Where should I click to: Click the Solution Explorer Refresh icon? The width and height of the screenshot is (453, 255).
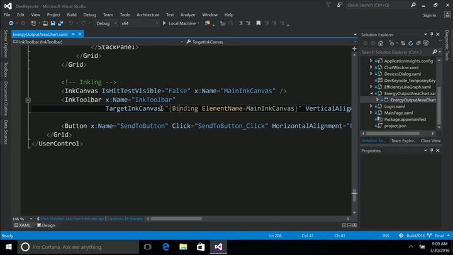410,43
